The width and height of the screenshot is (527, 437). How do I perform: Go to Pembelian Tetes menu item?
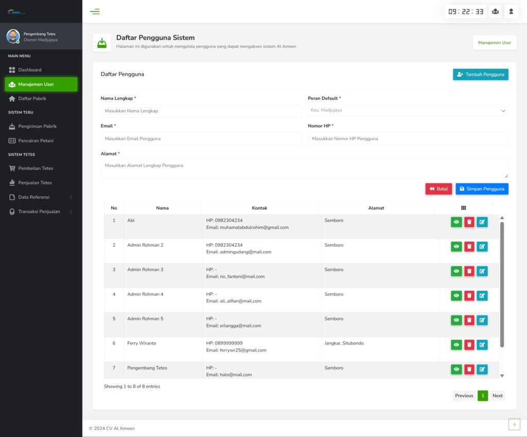36,168
